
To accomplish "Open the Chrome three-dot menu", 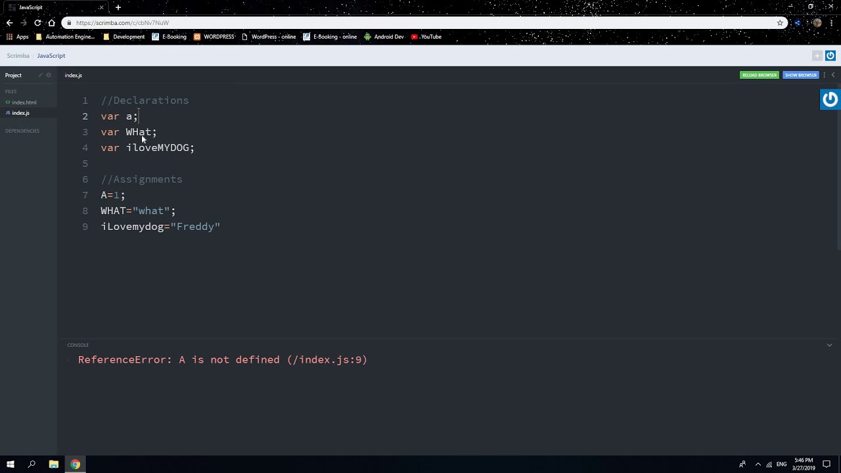I will pyautogui.click(x=832, y=22).
